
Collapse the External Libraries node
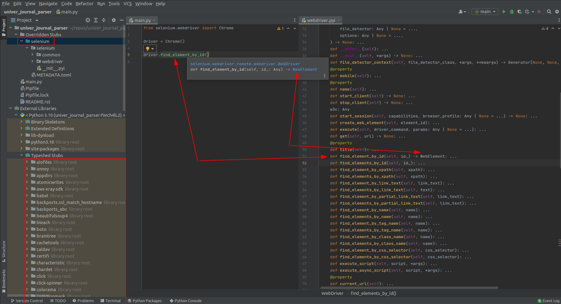click(11, 108)
